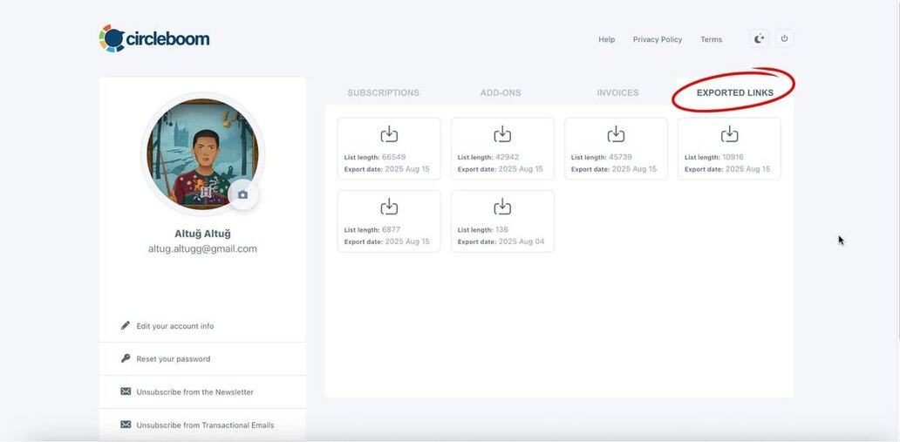The width and height of the screenshot is (900, 442).
Task: Unsubscribe from the Newsletter
Action: point(194,392)
